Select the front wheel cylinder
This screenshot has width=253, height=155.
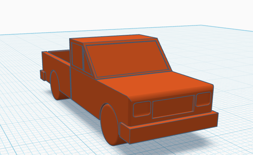click(x=110, y=125)
